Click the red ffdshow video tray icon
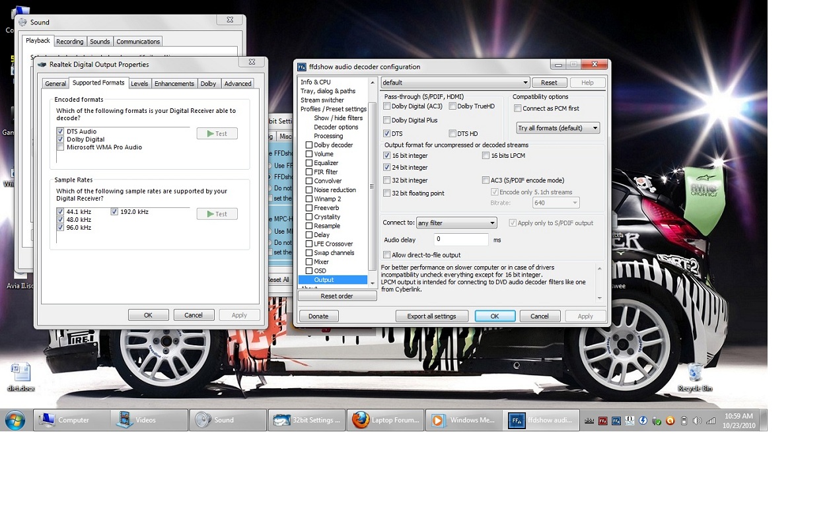 click(603, 421)
